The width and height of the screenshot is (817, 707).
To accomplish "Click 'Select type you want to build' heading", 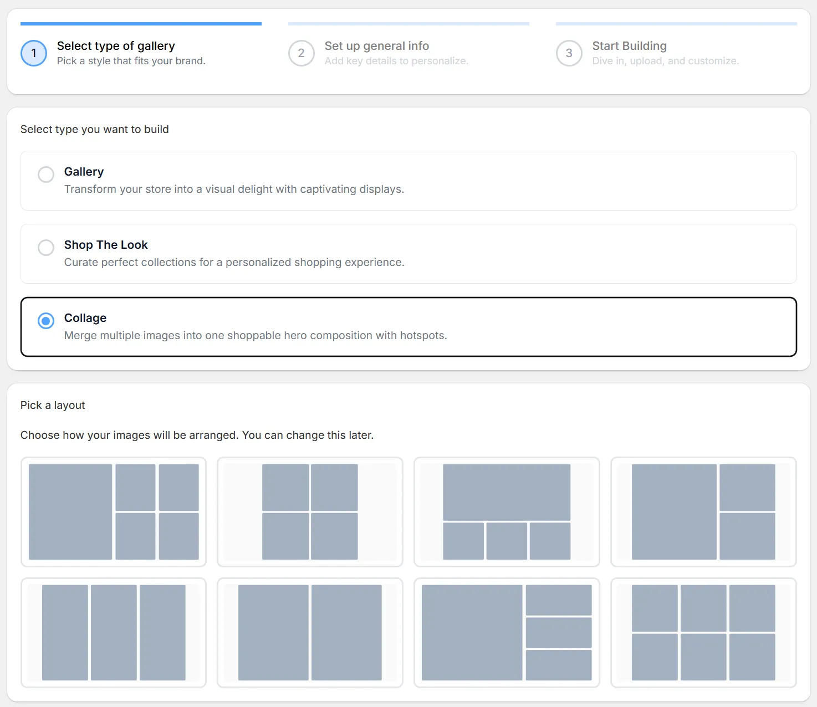I will point(95,129).
